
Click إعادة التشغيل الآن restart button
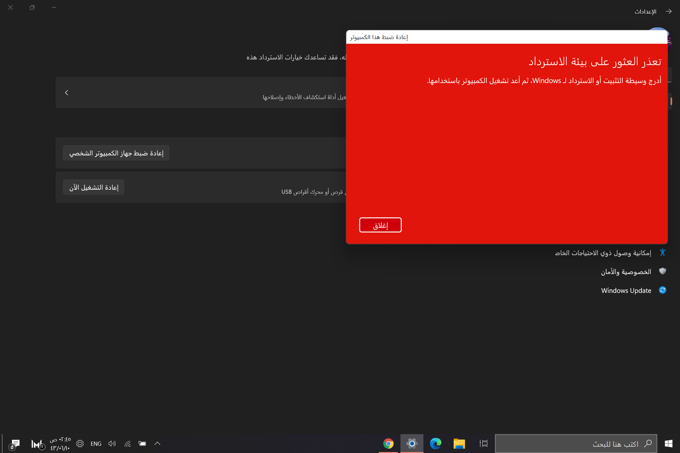point(94,187)
